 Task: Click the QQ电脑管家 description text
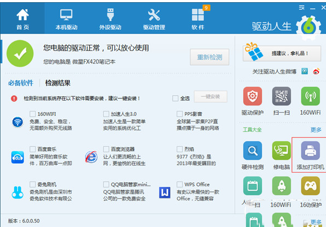124,195
